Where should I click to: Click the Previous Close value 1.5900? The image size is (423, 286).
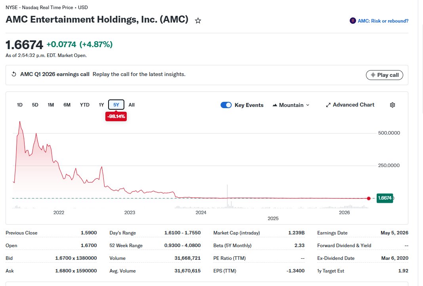tap(89, 233)
